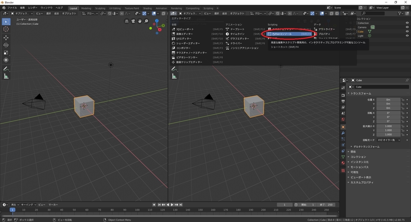Switch to the Modeling workspace tab

tap(86, 8)
